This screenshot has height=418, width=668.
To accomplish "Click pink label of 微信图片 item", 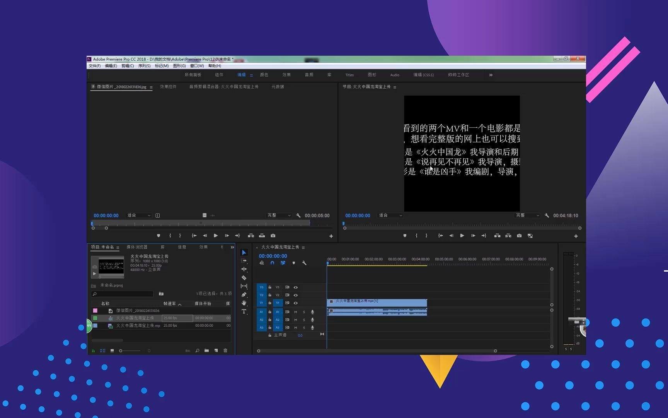I will 95,311.
